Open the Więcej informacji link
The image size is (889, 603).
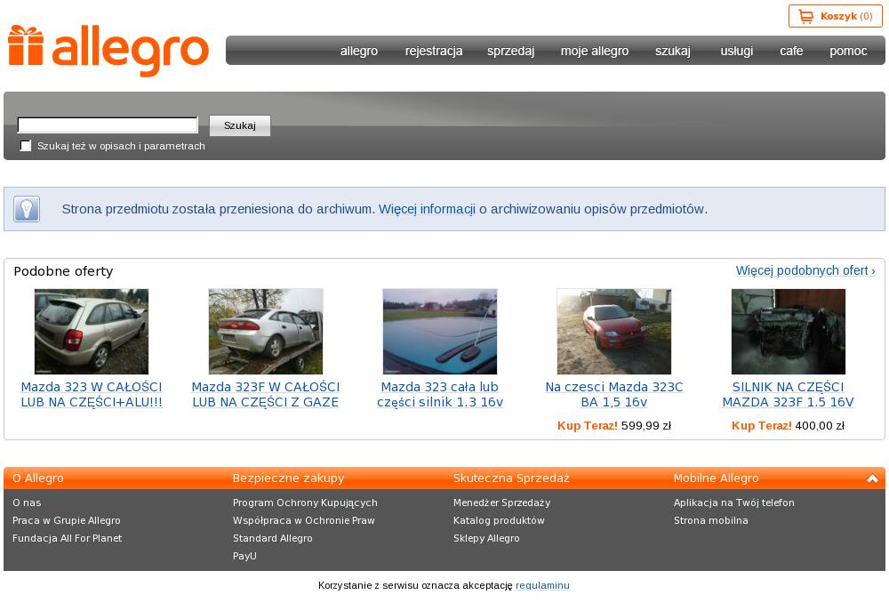tap(427, 209)
